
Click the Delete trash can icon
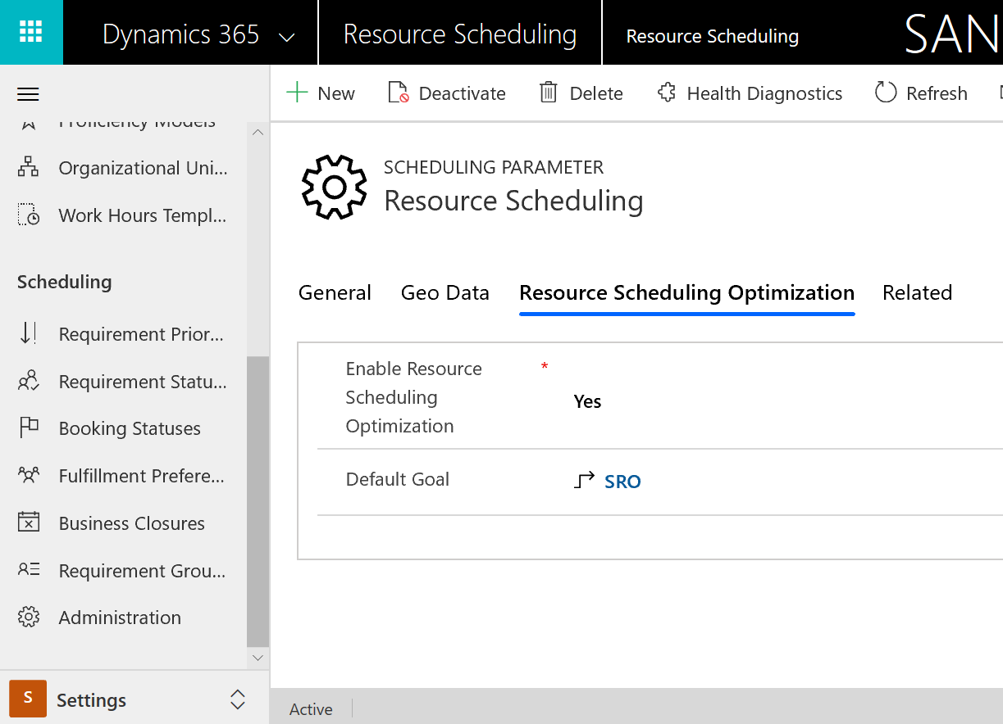coord(549,93)
